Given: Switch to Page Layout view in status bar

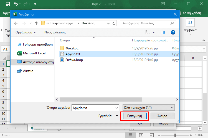Looking at the screenshot, I should coord(141,135).
